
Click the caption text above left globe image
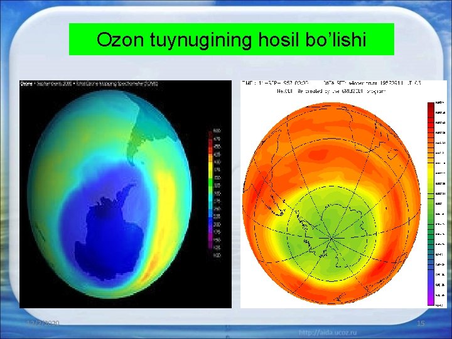click(89, 84)
